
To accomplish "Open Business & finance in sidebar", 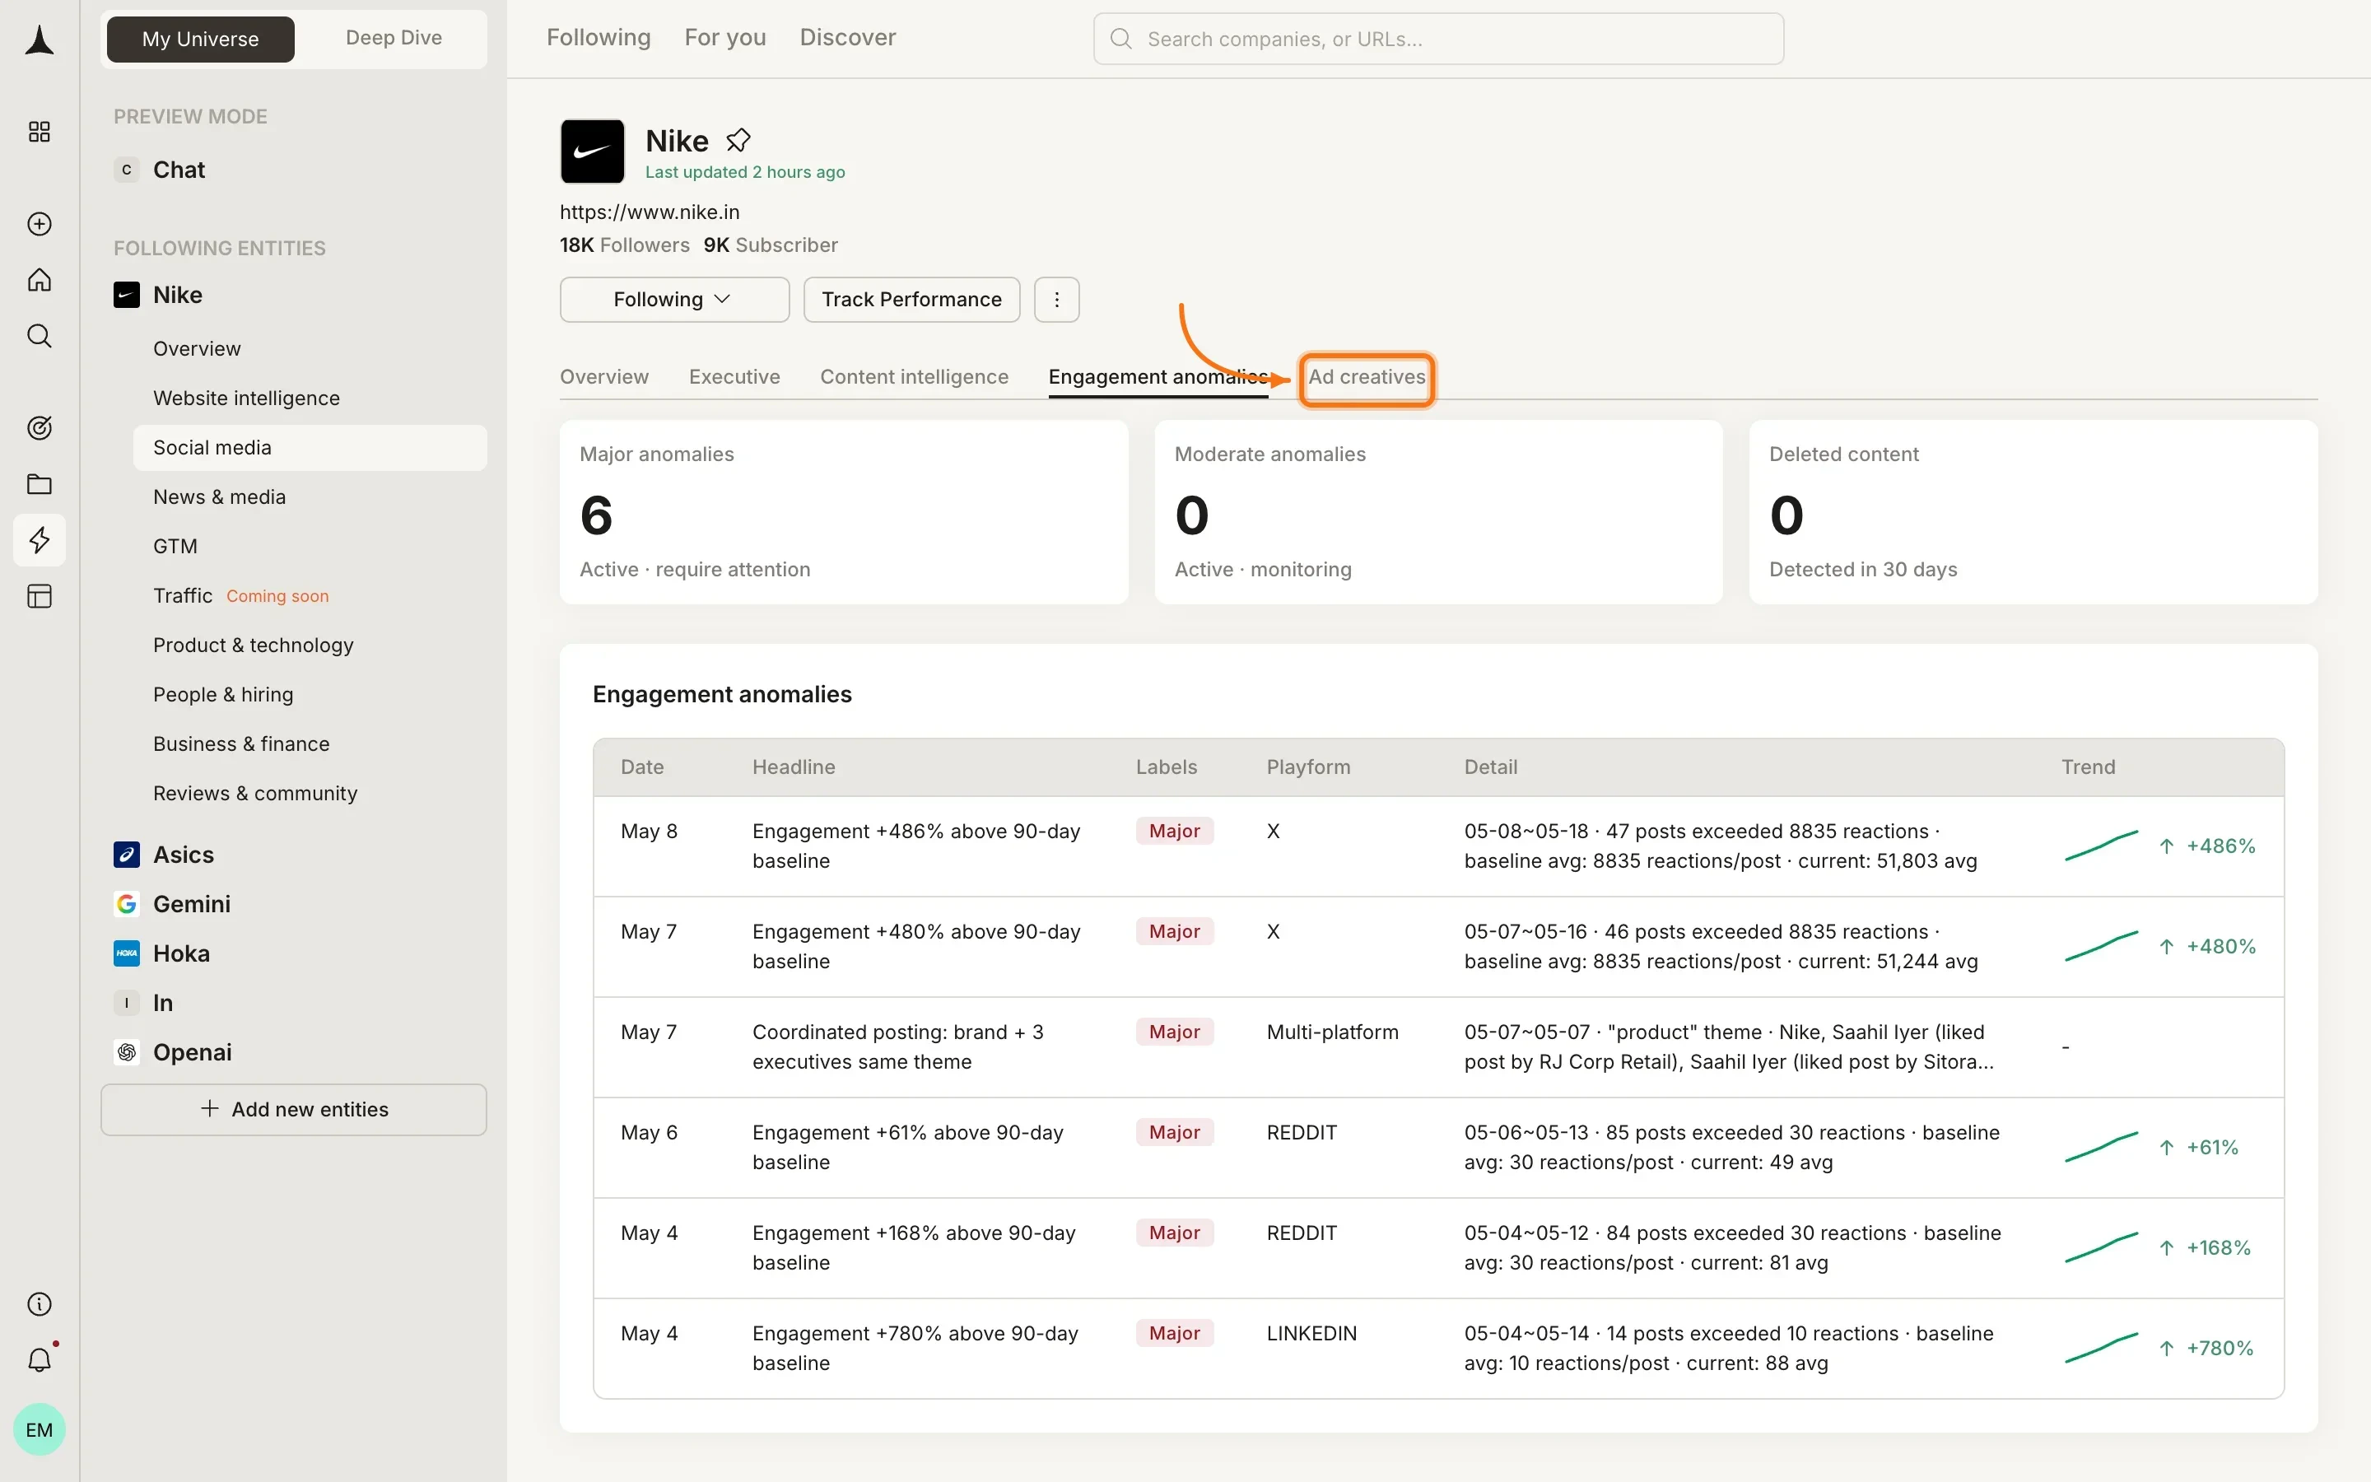I will click(x=241, y=744).
